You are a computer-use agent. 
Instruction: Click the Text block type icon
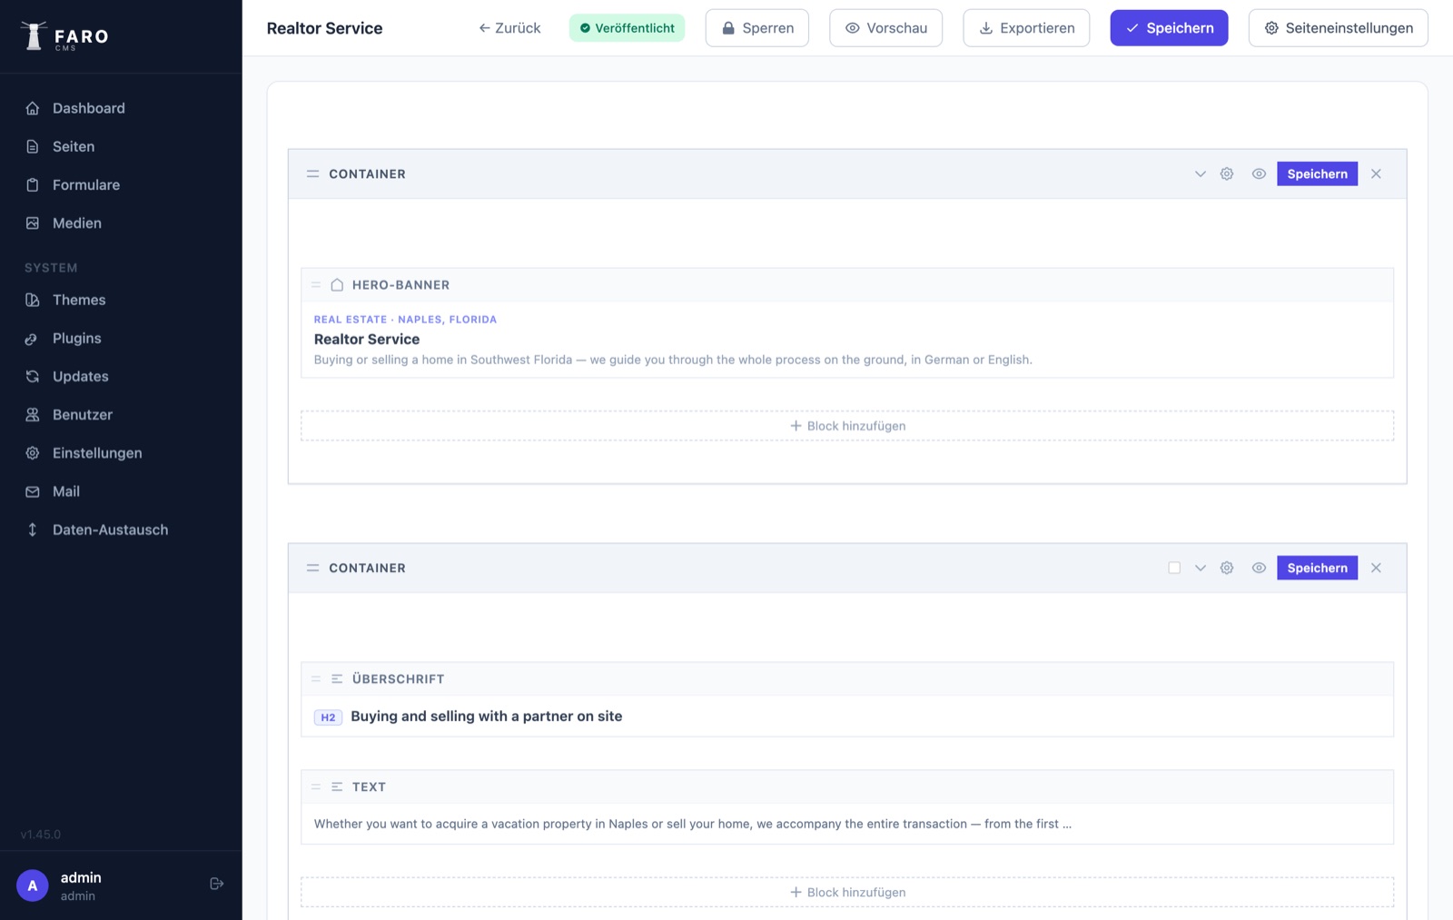(337, 787)
